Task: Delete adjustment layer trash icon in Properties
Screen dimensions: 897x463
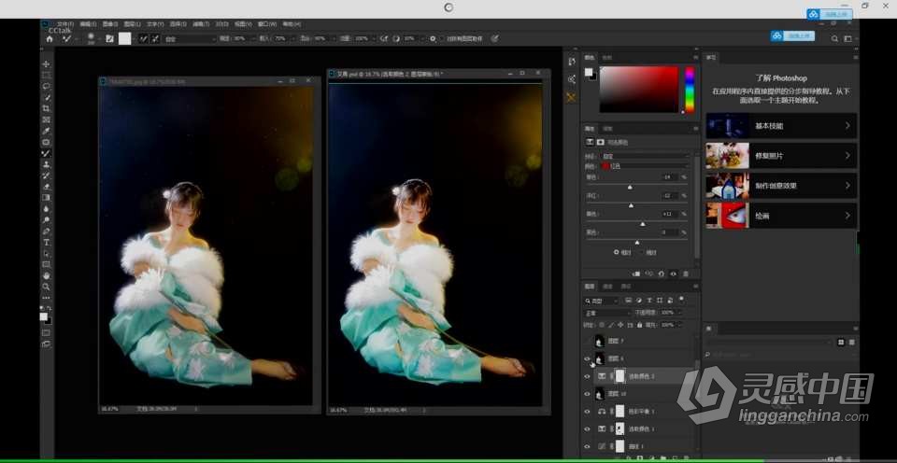Action: click(x=686, y=274)
